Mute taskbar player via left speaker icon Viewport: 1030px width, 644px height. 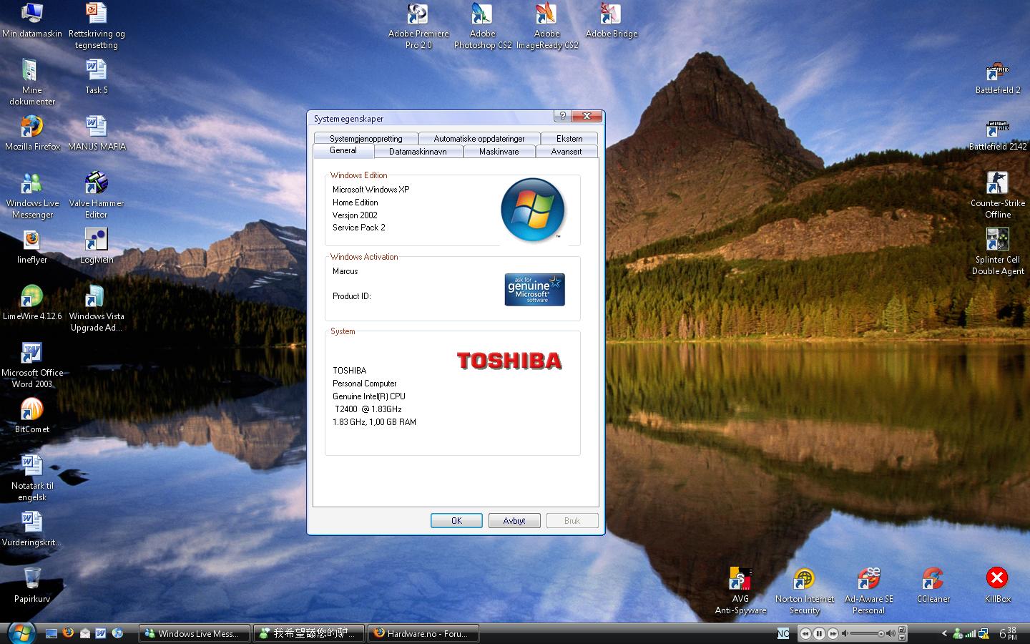point(845,633)
